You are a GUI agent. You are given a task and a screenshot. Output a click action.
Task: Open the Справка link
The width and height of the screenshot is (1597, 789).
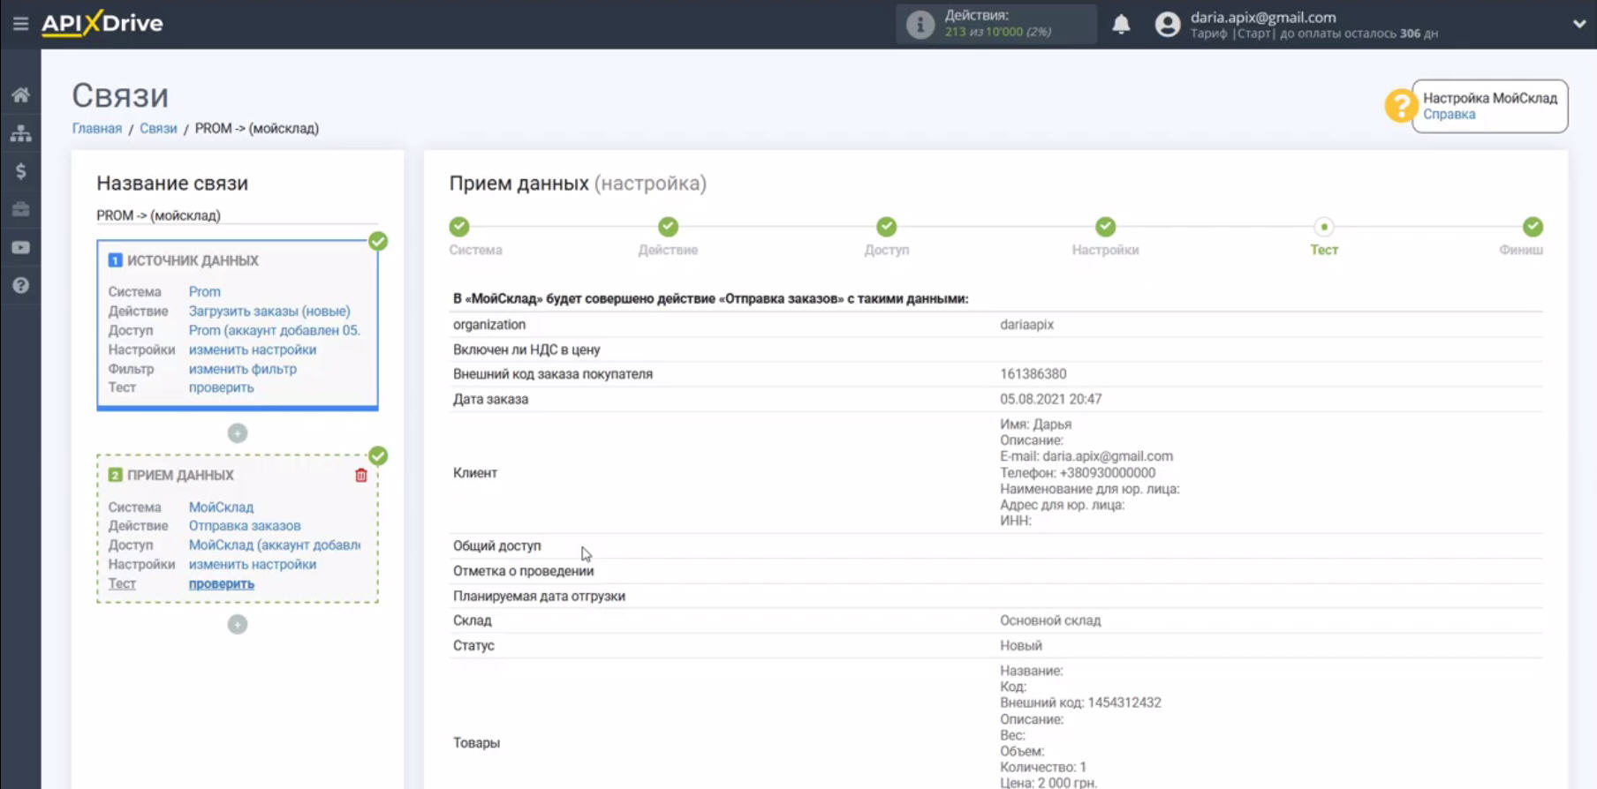(1449, 114)
